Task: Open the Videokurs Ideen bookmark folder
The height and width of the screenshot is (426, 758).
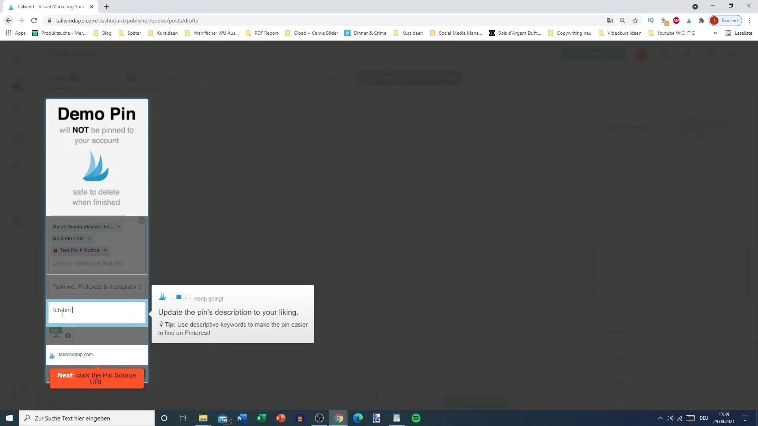Action: click(x=620, y=33)
